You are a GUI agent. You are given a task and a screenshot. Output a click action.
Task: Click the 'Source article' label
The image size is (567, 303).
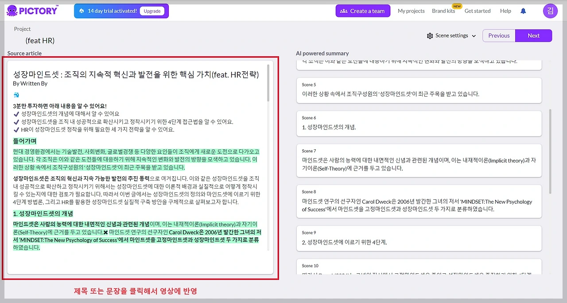click(x=24, y=53)
